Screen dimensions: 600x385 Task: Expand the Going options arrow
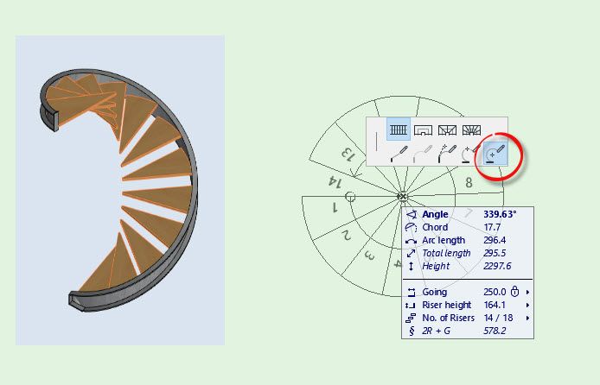pyautogui.click(x=527, y=292)
